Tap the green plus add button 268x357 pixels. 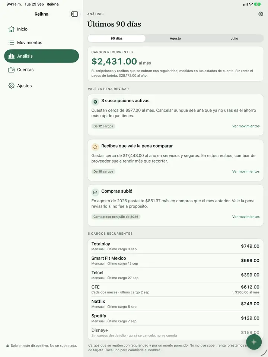(254, 342)
